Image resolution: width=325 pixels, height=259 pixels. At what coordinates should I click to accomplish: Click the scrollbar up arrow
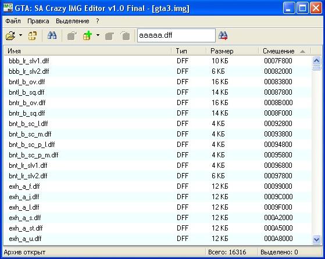(316, 60)
